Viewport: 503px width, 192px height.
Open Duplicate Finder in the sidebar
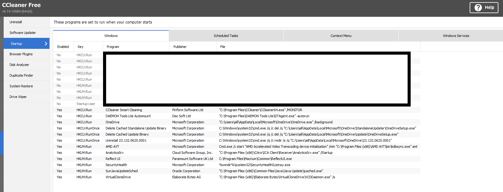point(27,75)
